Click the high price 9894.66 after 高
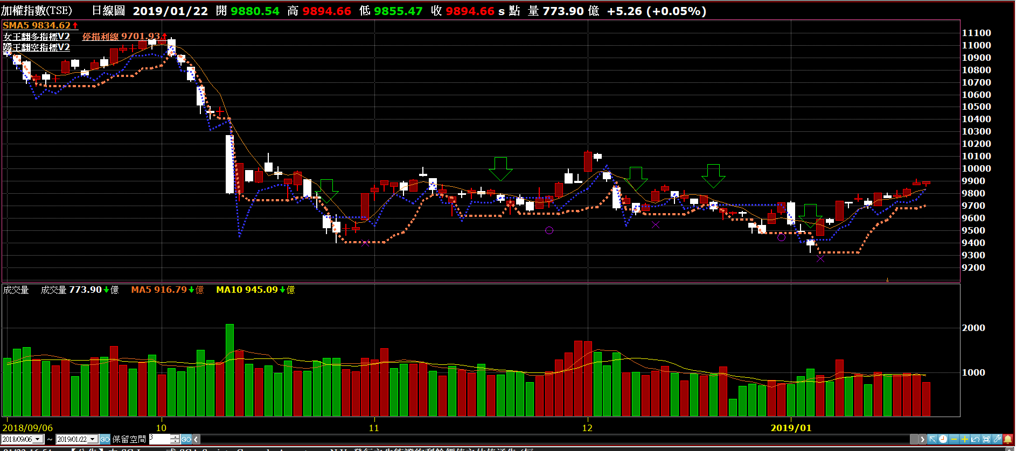Viewport: 1016px width, 451px height. [326, 11]
